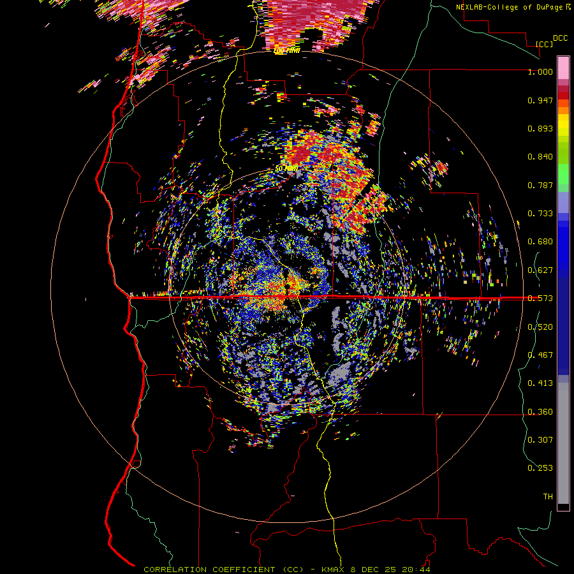Click the 0.787 scale value

click(x=540, y=185)
